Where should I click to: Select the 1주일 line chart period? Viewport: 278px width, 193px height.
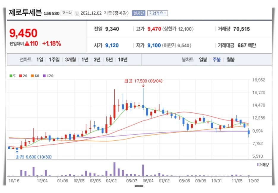54,59
